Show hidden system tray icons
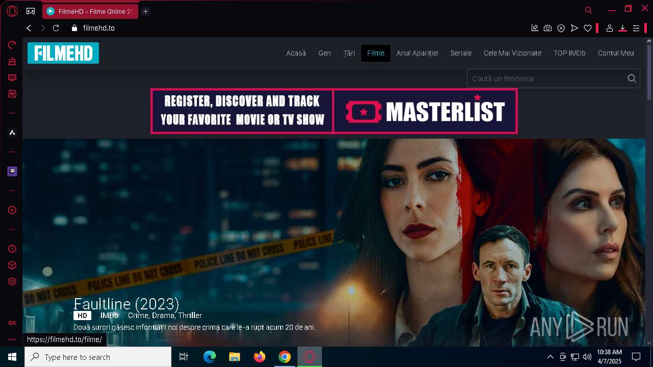 550,357
